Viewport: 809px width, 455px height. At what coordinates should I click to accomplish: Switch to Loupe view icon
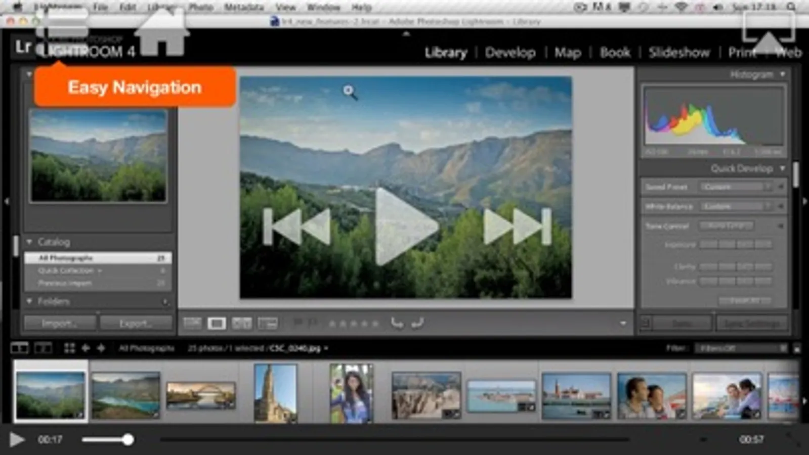217,323
